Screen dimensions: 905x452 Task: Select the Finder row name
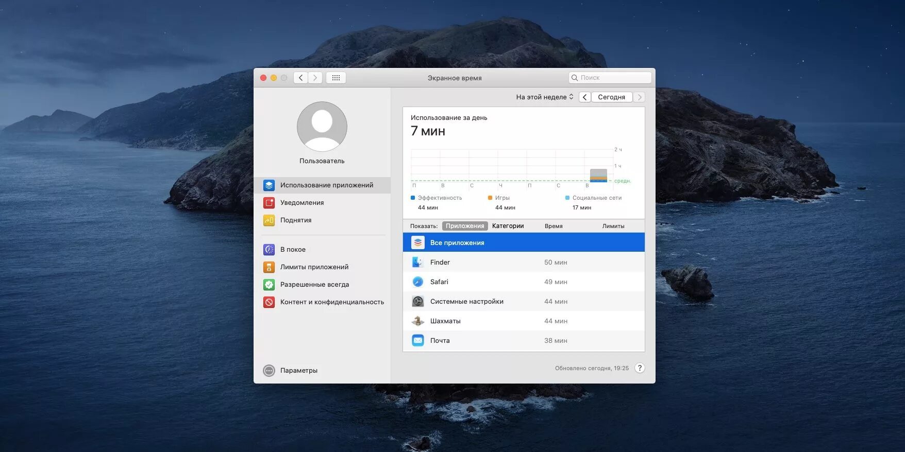point(440,263)
